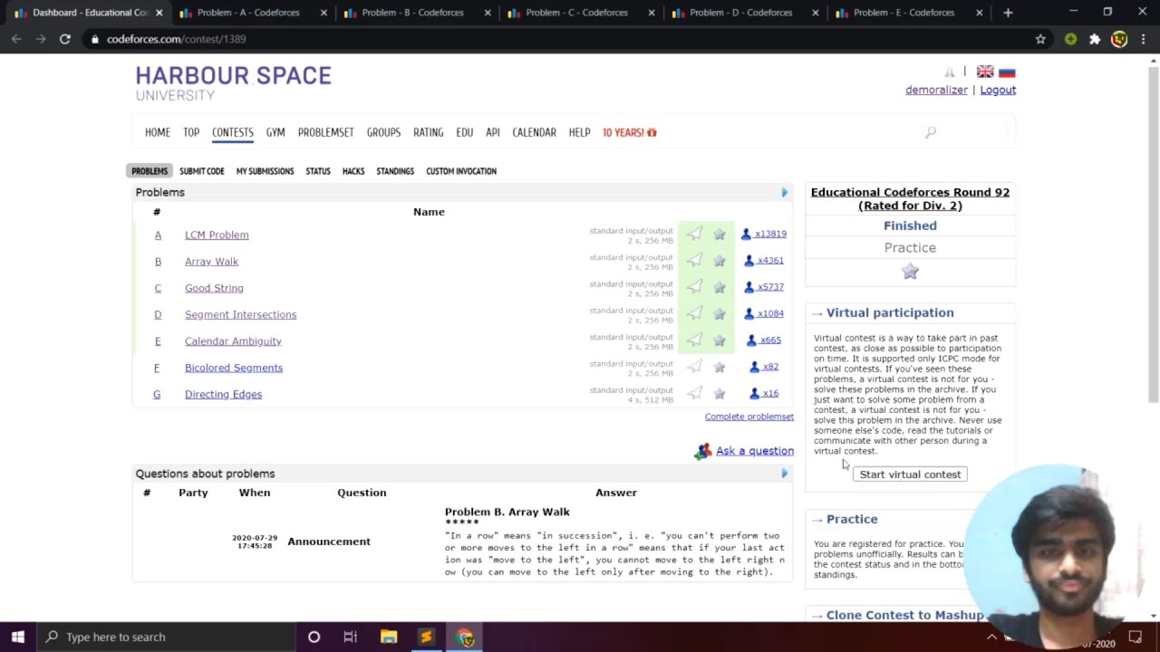Switch to STANDINGS tab
This screenshot has height=652, width=1160.
pos(395,171)
